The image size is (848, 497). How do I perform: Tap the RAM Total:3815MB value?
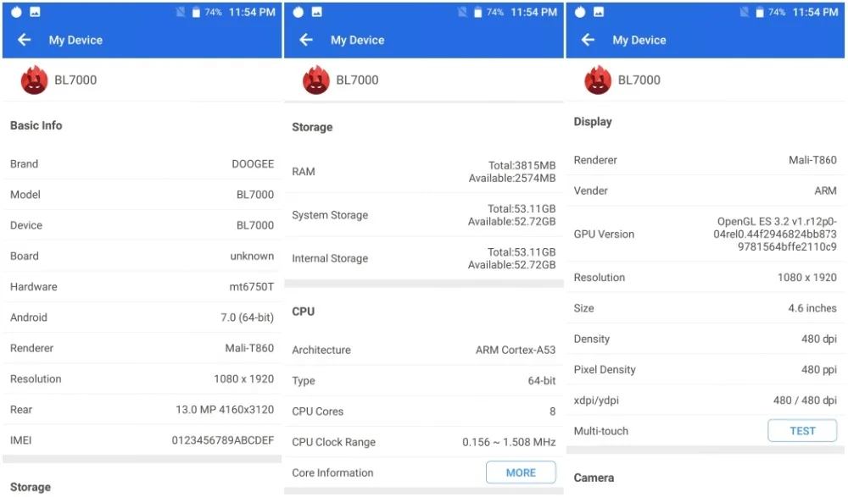pyautogui.click(x=522, y=165)
